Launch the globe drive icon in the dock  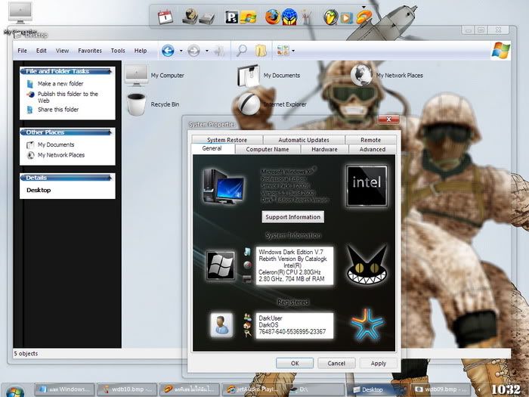tap(190, 16)
